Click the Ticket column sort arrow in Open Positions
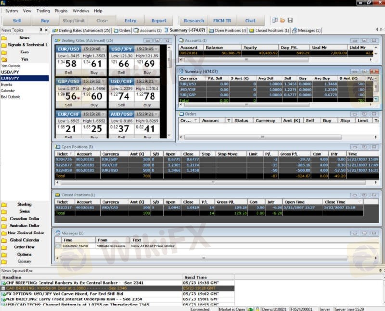The height and width of the screenshot is (311, 385). tap(71, 154)
